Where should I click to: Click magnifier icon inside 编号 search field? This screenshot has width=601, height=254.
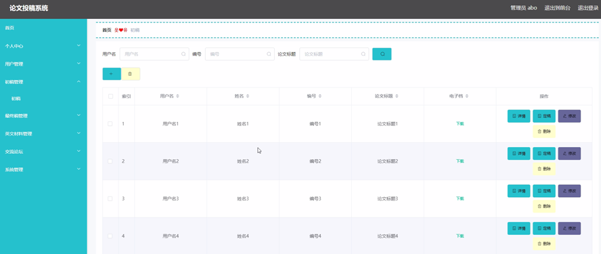tap(269, 54)
